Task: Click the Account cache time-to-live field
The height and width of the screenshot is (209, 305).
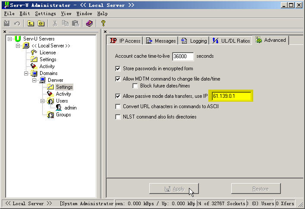Action: coord(183,56)
